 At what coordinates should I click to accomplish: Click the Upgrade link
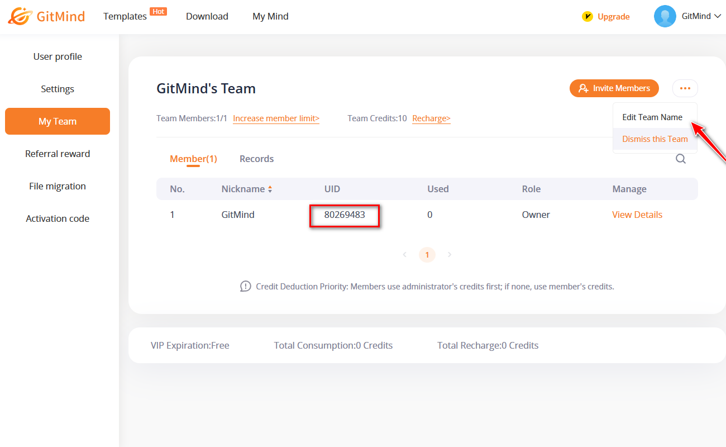[x=613, y=17]
